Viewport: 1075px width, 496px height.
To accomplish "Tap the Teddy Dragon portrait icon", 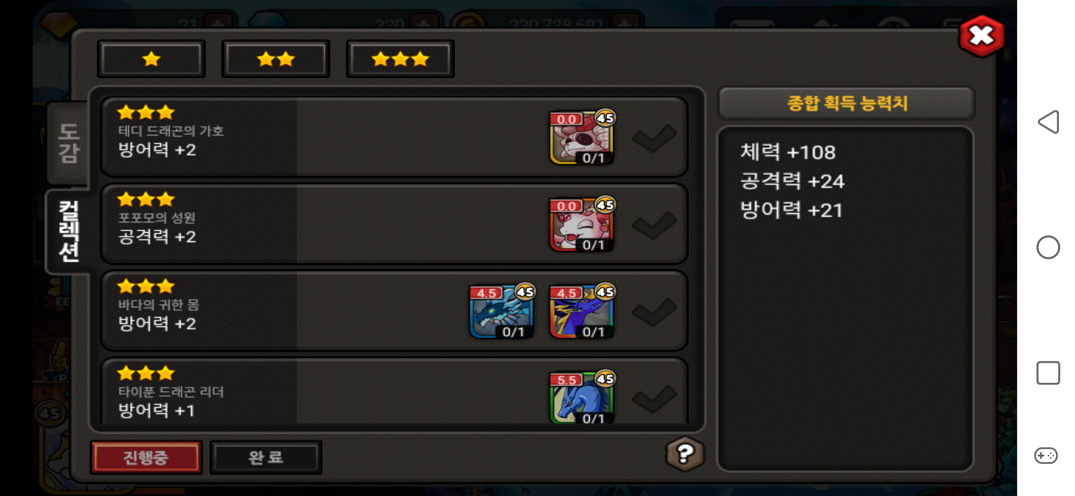I will tap(582, 138).
